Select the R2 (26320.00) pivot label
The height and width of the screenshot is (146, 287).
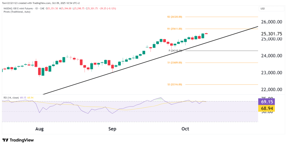coord(175,17)
